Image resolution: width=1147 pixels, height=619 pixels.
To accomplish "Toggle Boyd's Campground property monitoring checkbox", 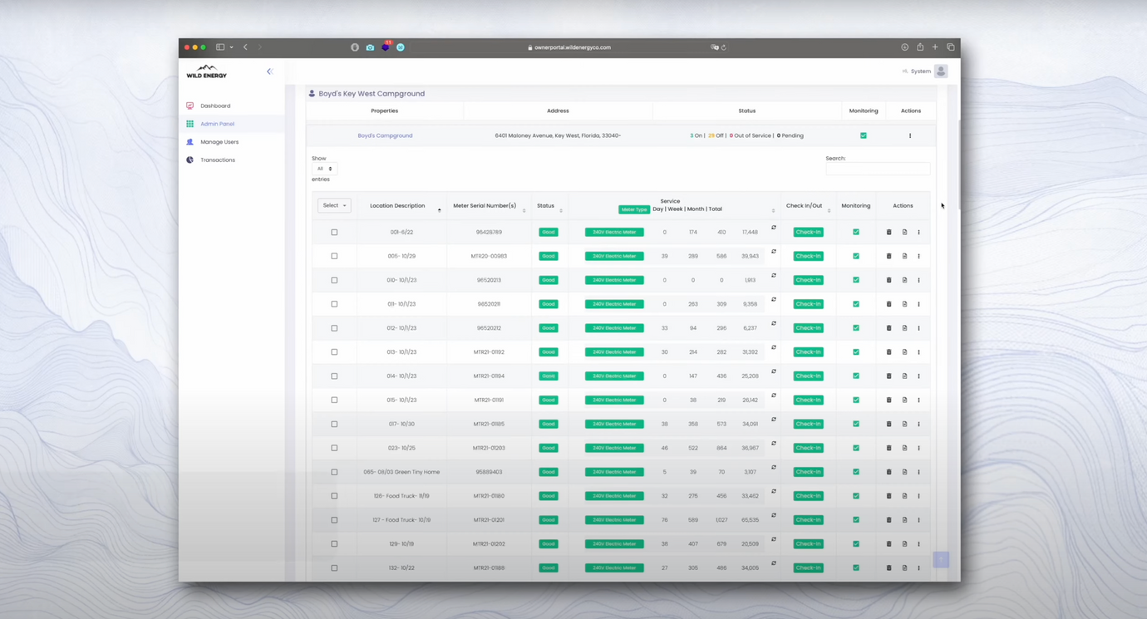I will coord(863,135).
